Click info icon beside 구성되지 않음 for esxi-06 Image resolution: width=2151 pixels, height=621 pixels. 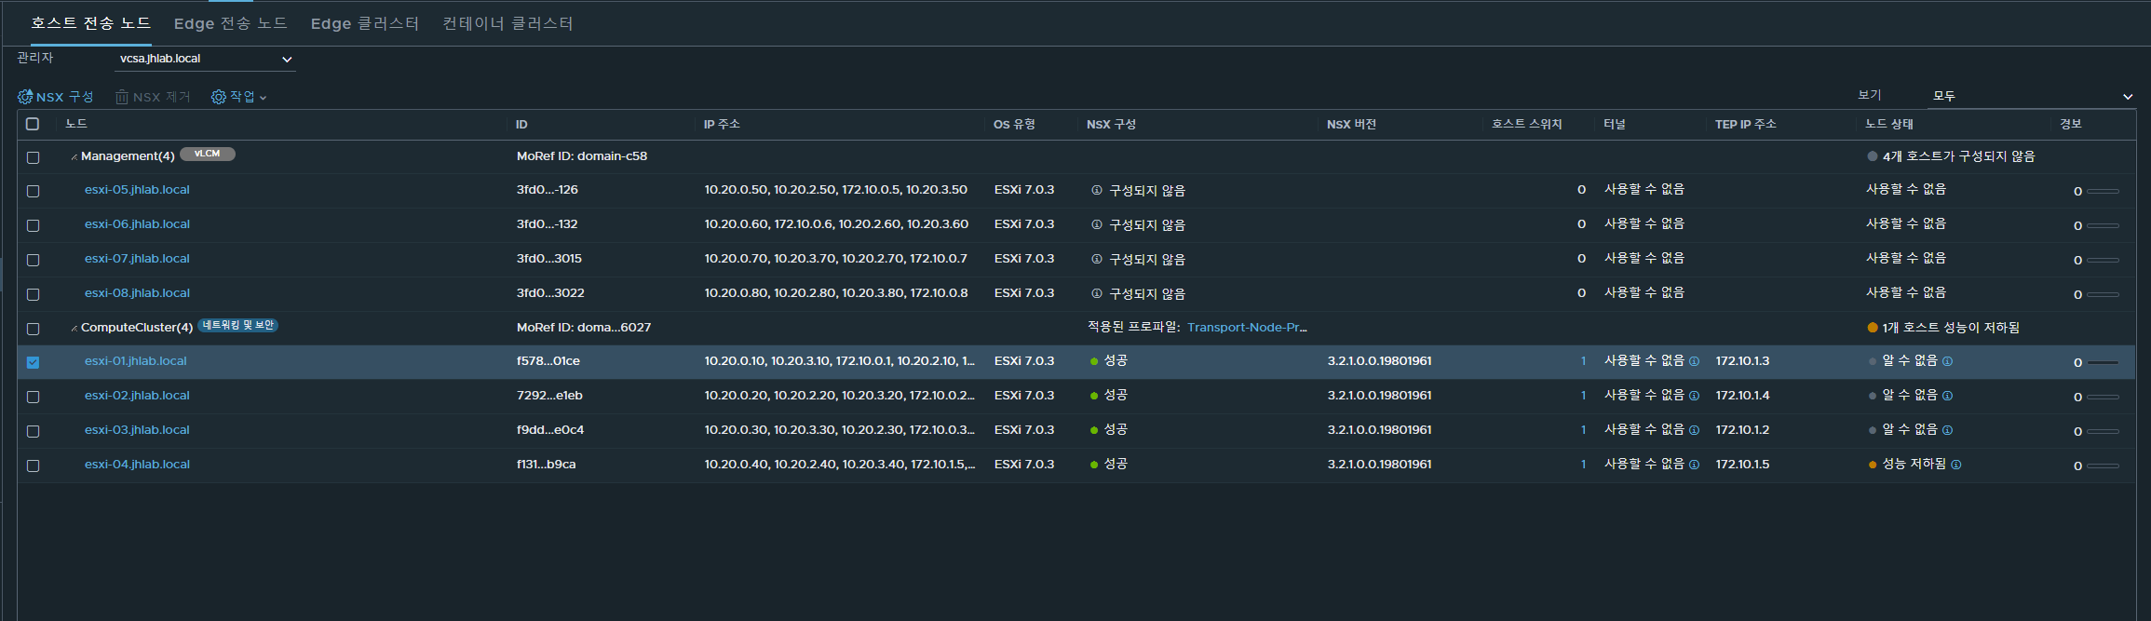coord(1097,224)
